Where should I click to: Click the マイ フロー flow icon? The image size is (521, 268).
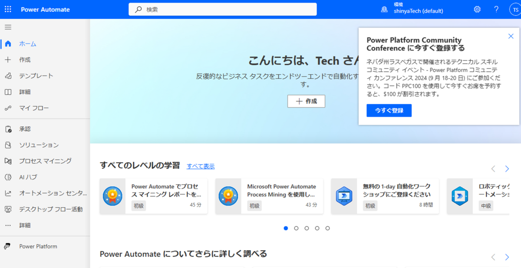[8, 108]
